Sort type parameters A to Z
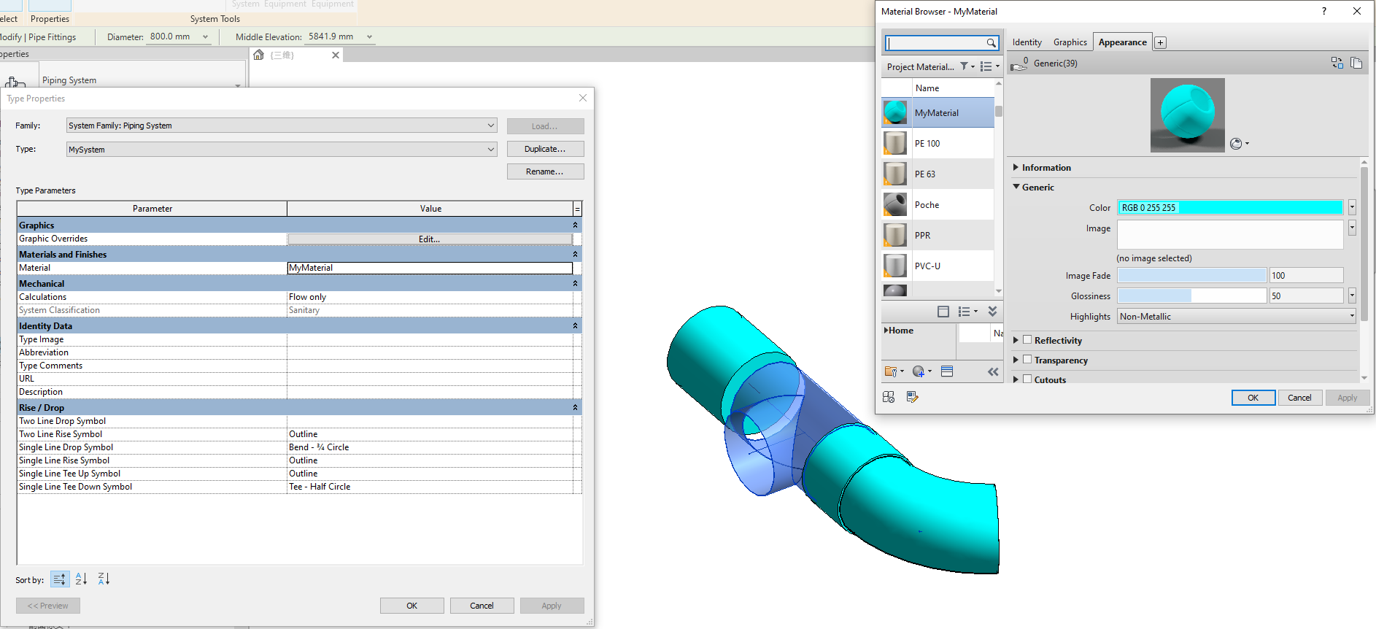Image resolution: width=1376 pixels, height=629 pixels. pyautogui.click(x=81, y=579)
